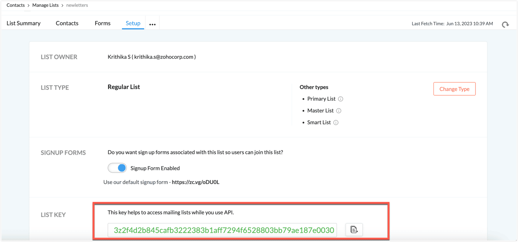View info tooltip next to Primary List
Screen dimensions: 518x242
coord(341,99)
